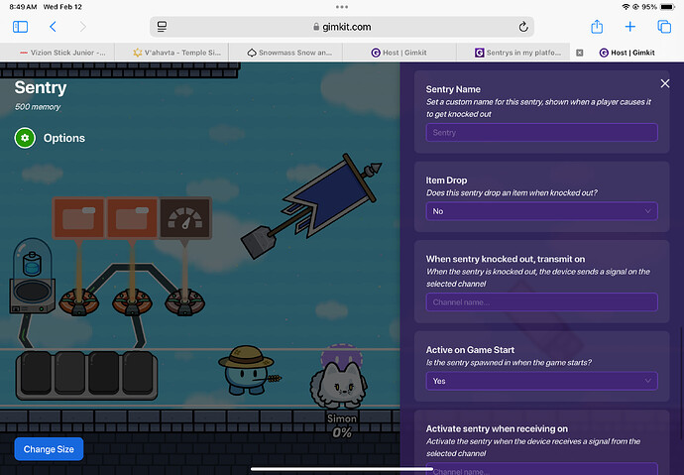
Task: Click the green Options gear icon
Action: 25,138
